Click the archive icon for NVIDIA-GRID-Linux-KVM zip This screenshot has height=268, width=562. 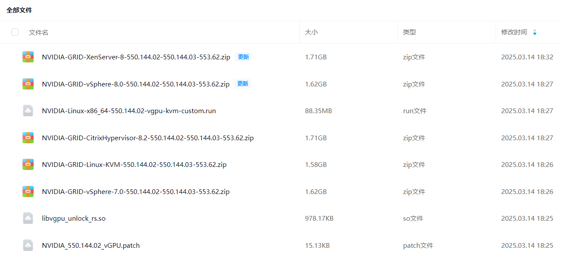[x=28, y=164]
